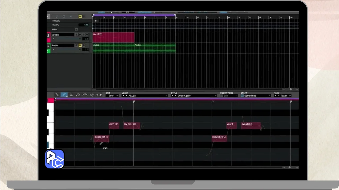Select the ALLEN vocal clip
The image size is (339, 190).
(x=113, y=37)
